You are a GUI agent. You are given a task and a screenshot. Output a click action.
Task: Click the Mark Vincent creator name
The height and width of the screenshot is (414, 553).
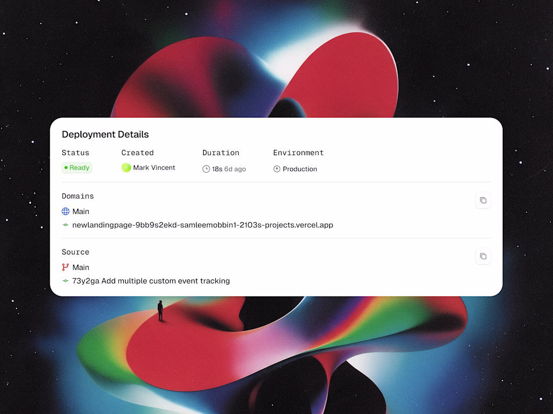(154, 168)
